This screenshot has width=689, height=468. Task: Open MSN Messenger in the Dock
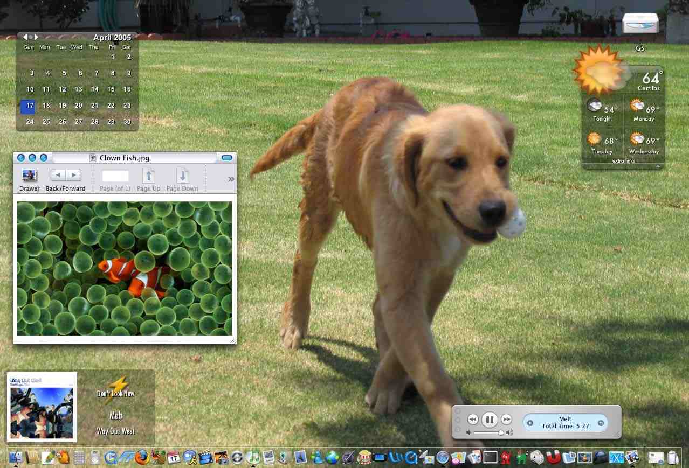tap(316, 458)
